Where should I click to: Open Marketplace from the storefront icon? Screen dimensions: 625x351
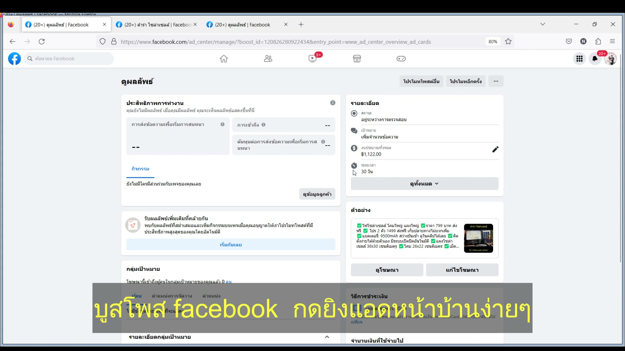pos(357,58)
